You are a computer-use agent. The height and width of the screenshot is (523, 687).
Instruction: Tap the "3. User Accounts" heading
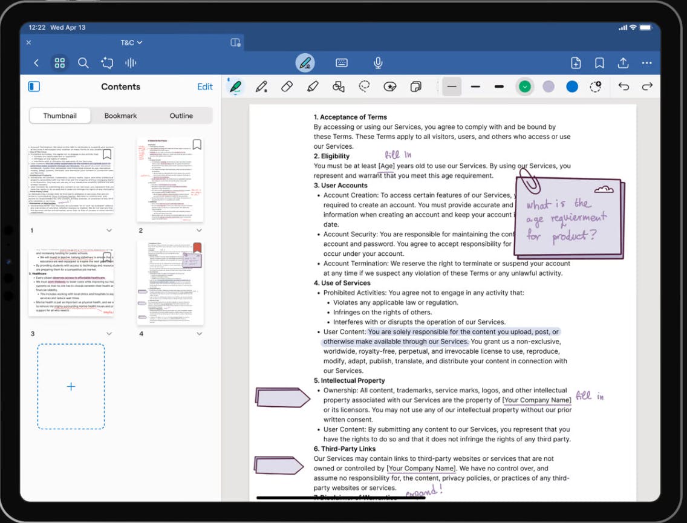point(340,185)
